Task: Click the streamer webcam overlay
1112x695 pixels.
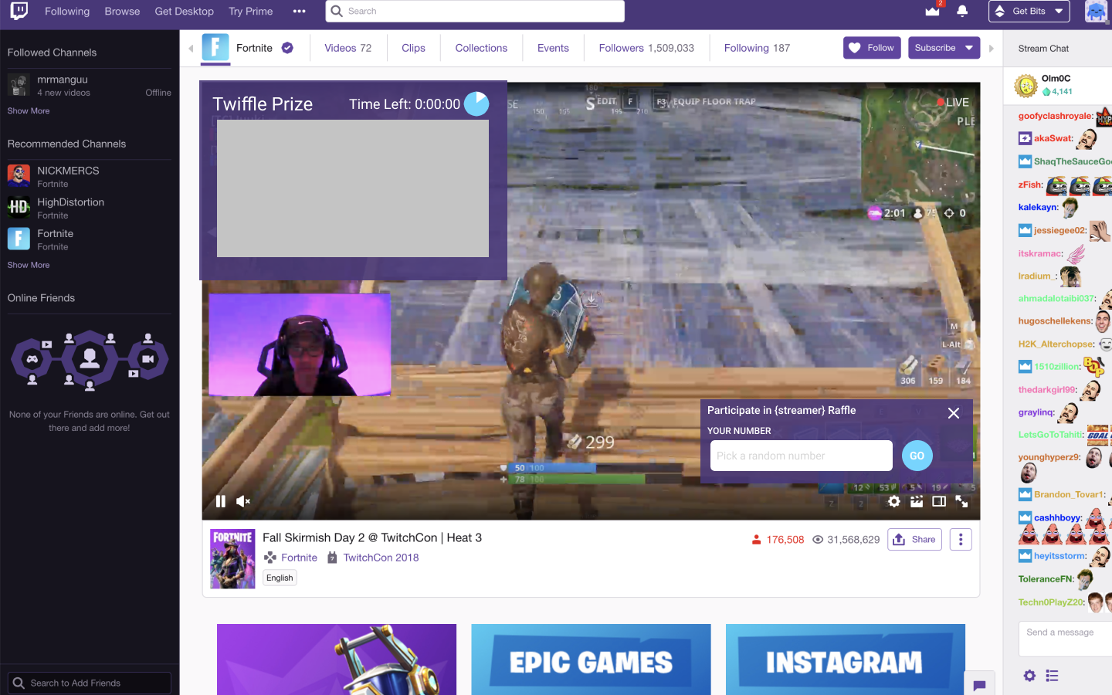Action: 300,344
